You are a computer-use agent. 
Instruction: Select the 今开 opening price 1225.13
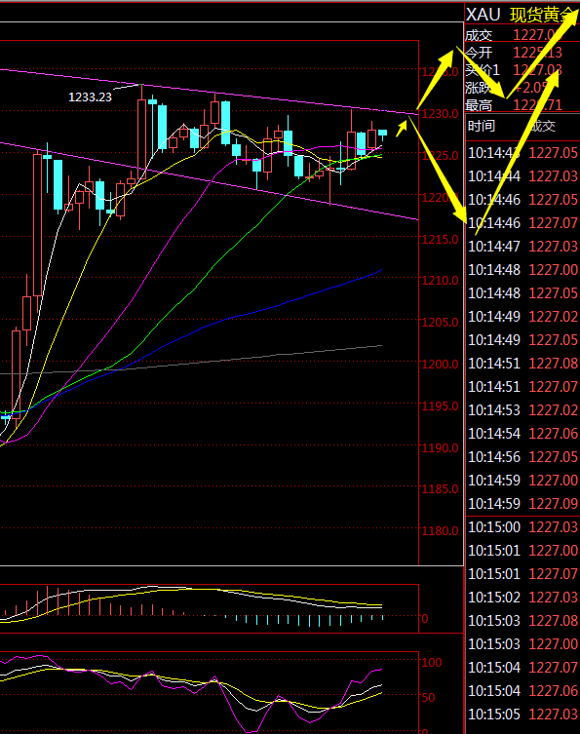pyautogui.click(x=537, y=53)
